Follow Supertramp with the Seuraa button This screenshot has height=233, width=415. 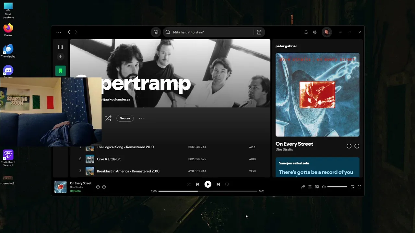click(125, 118)
